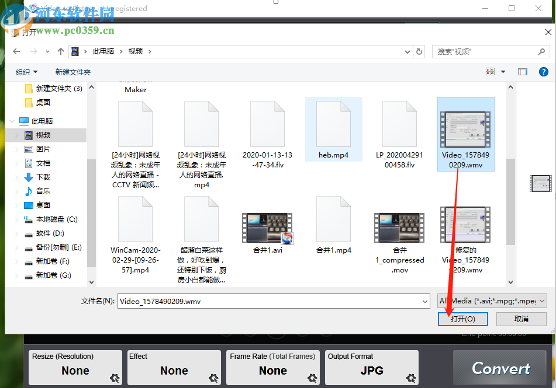556x388 pixels.
Task: Select blue 桌面 under 此电脑
Action: point(37,205)
